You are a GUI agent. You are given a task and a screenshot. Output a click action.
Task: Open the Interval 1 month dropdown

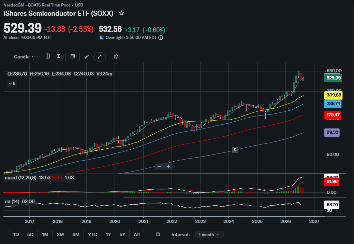209,234
